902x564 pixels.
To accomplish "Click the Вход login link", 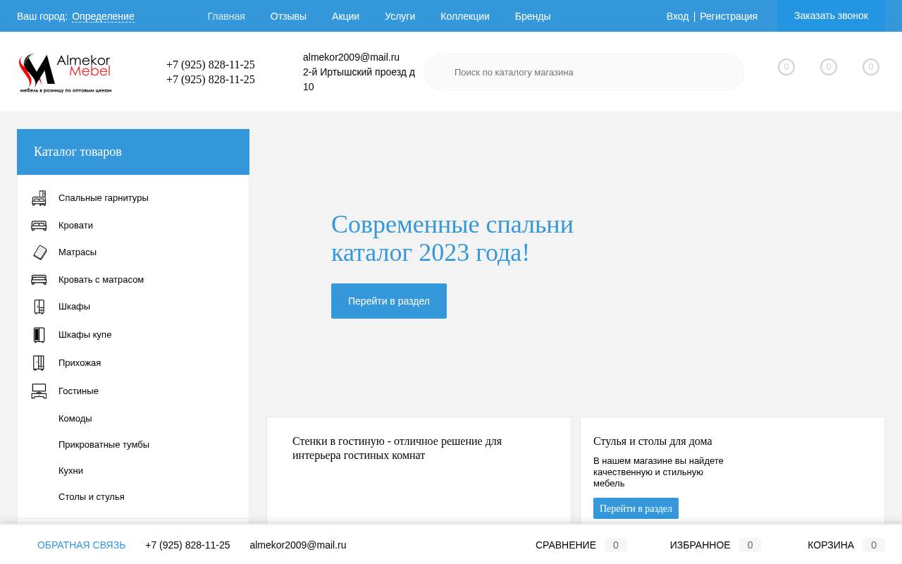I will point(677,16).
